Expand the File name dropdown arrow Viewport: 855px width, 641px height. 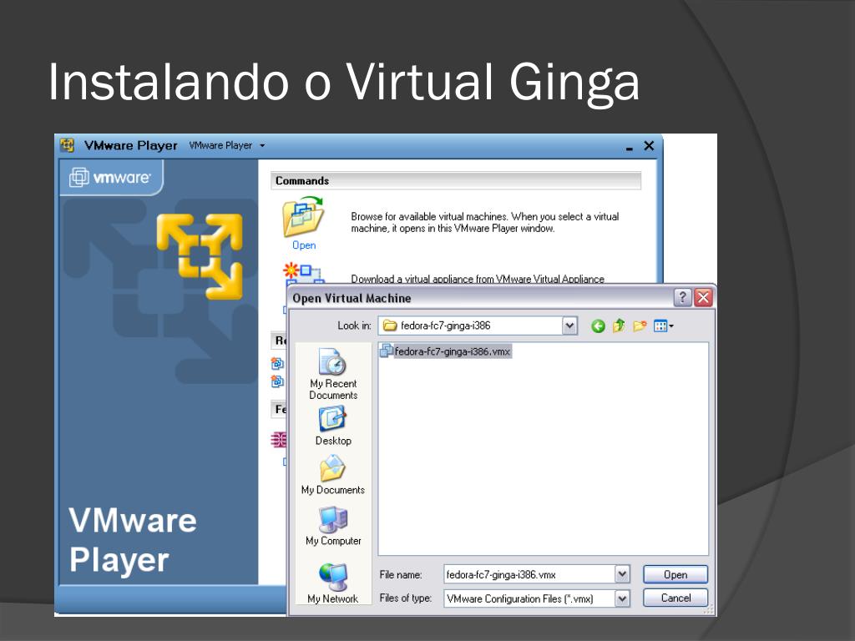[622, 574]
